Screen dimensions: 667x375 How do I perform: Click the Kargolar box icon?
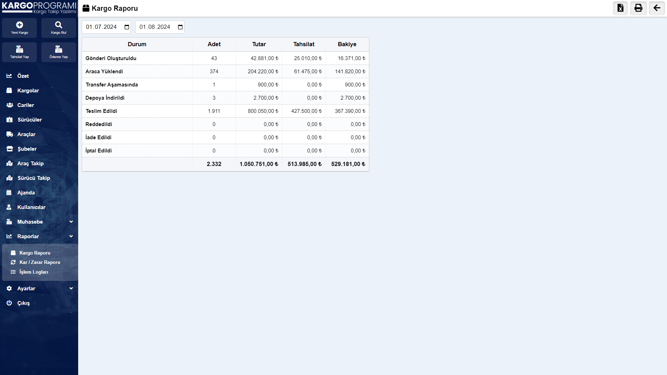[9, 90]
